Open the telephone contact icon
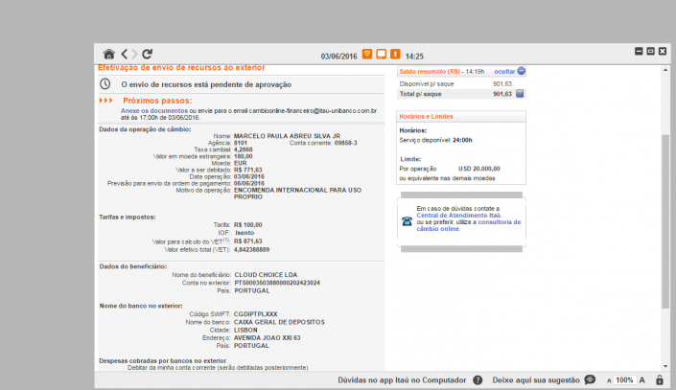 pos(407,219)
